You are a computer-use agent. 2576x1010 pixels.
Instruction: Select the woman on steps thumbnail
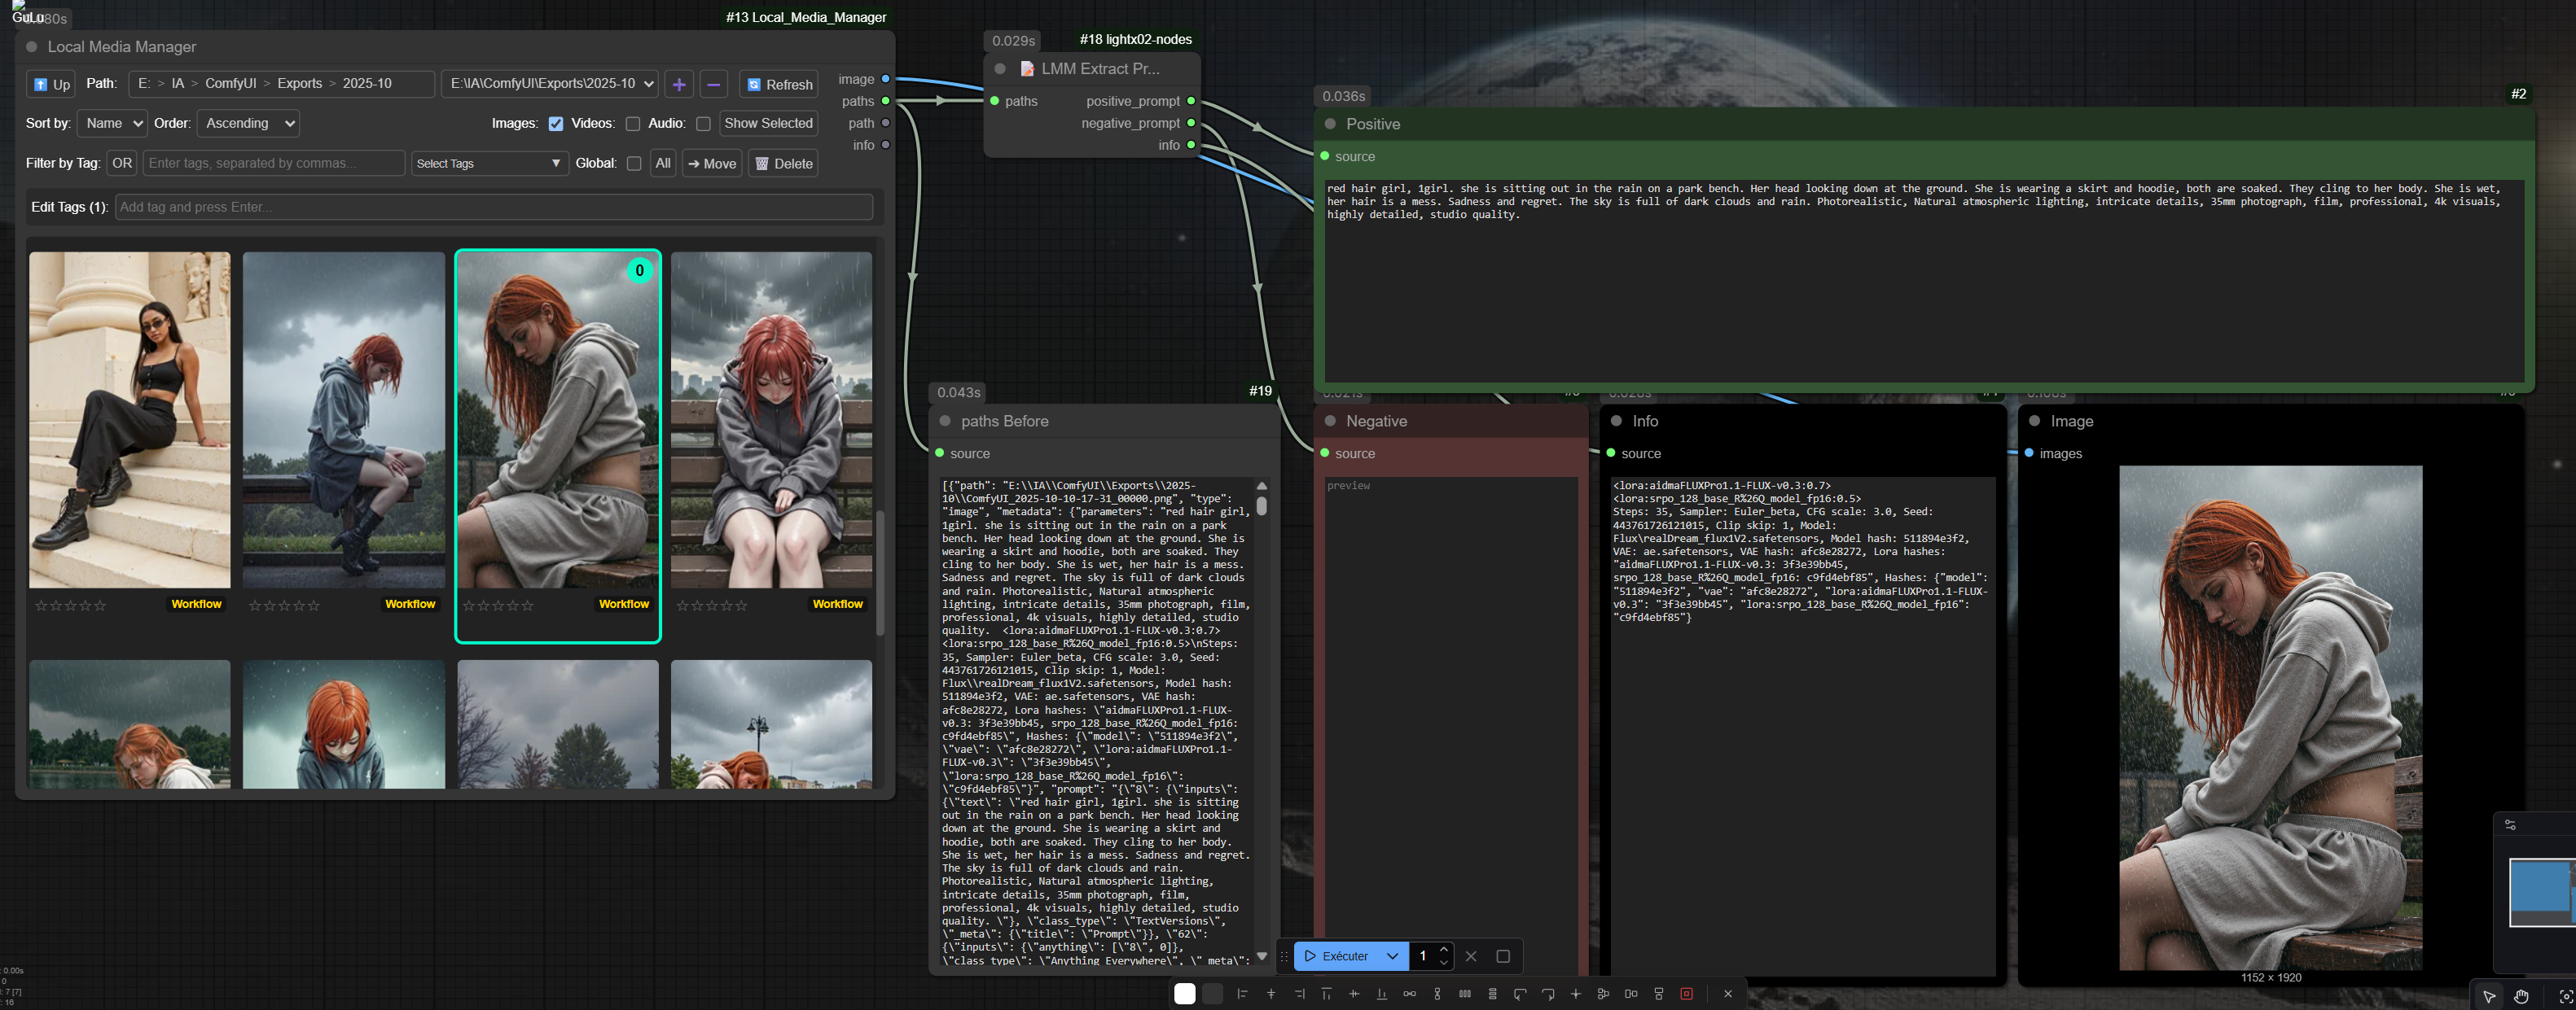click(130, 420)
